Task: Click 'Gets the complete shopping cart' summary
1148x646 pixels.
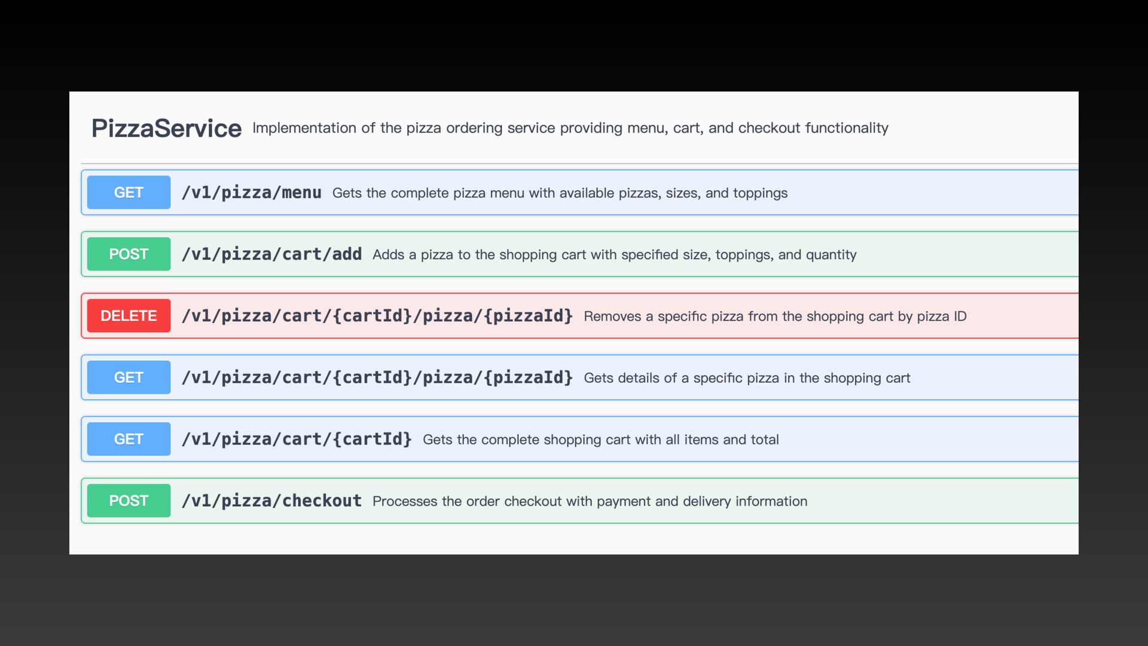Action: coord(600,440)
